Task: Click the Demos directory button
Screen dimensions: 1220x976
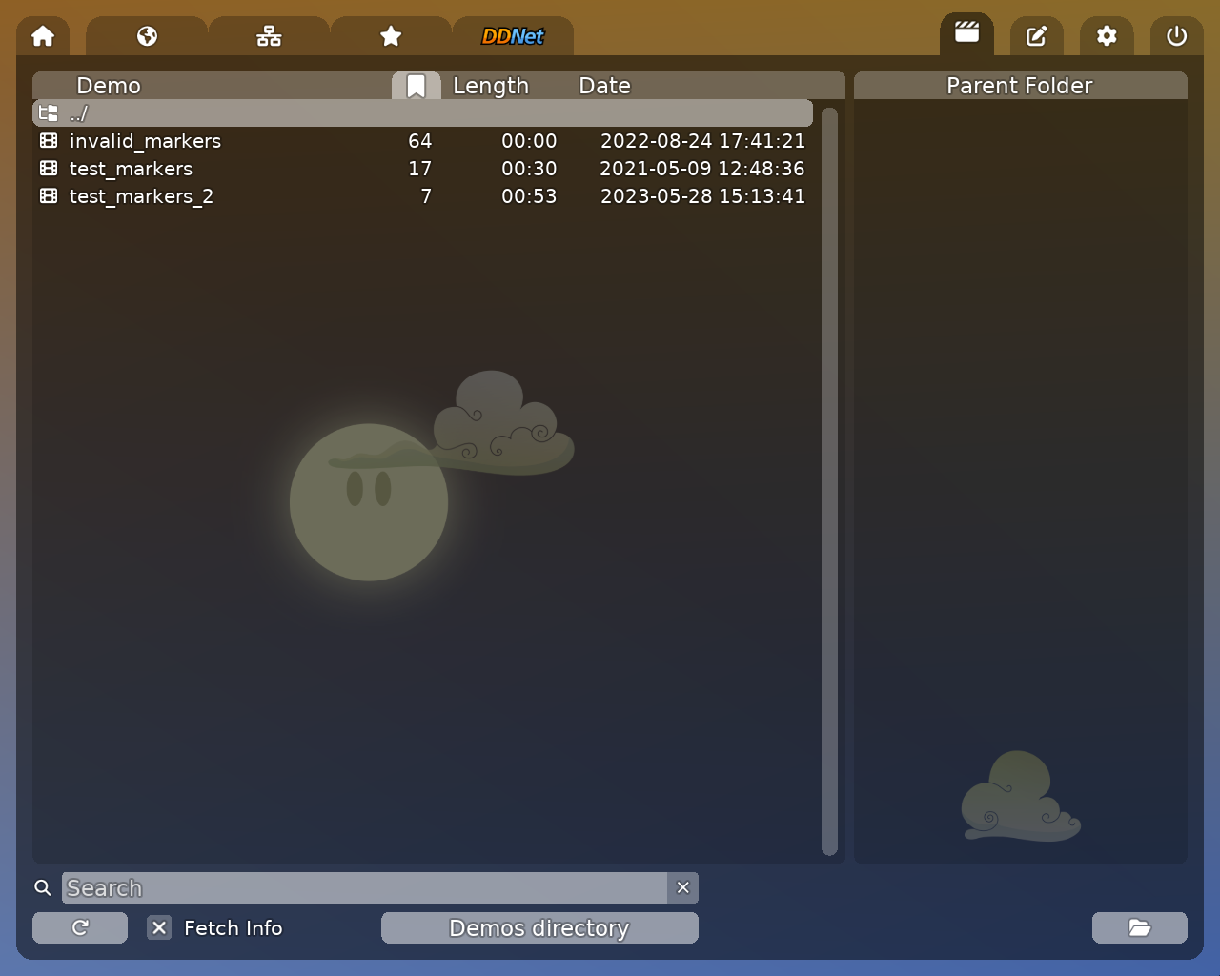Action: pyautogui.click(x=539, y=927)
